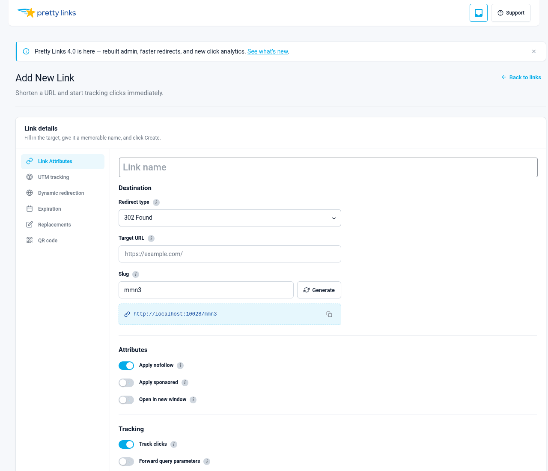
Task: Open the Support button
Action: [x=511, y=13]
